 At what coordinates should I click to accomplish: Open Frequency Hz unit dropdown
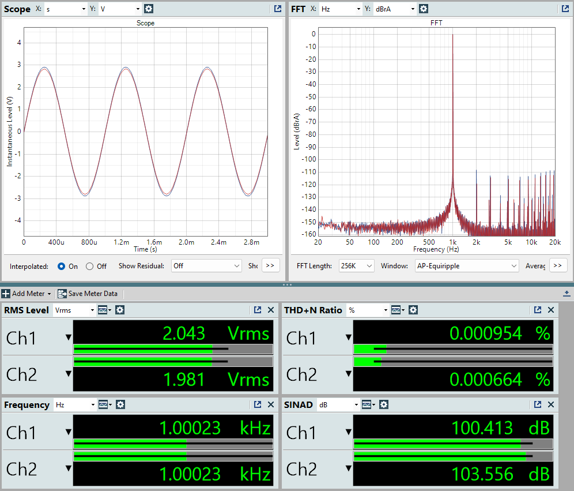pos(75,405)
